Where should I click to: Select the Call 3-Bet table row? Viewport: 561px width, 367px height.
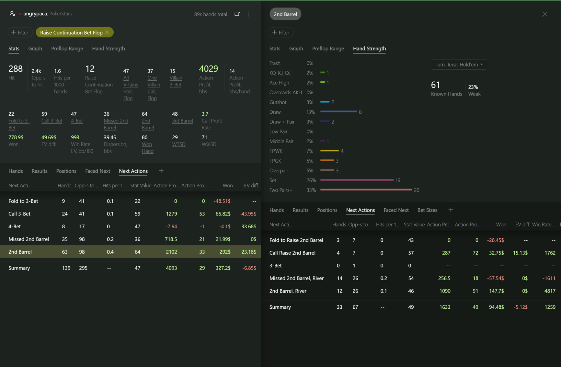coord(130,214)
